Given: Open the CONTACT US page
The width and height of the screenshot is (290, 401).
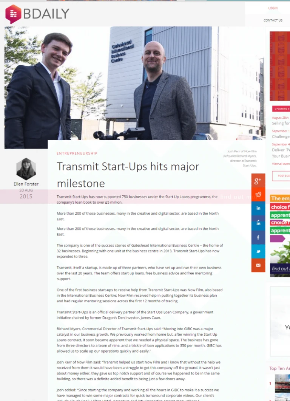Looking at the screenshot, I should pyautogui.click(x=273, y=20).
